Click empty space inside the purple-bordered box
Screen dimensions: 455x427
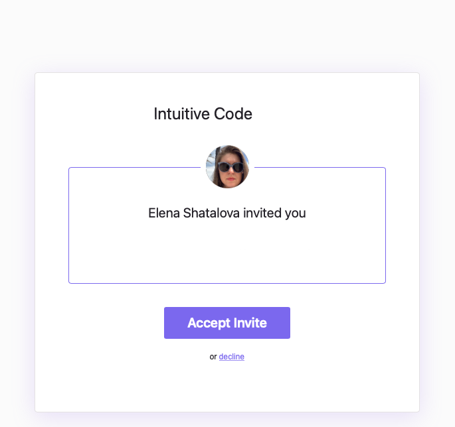[x=227, y=255]
